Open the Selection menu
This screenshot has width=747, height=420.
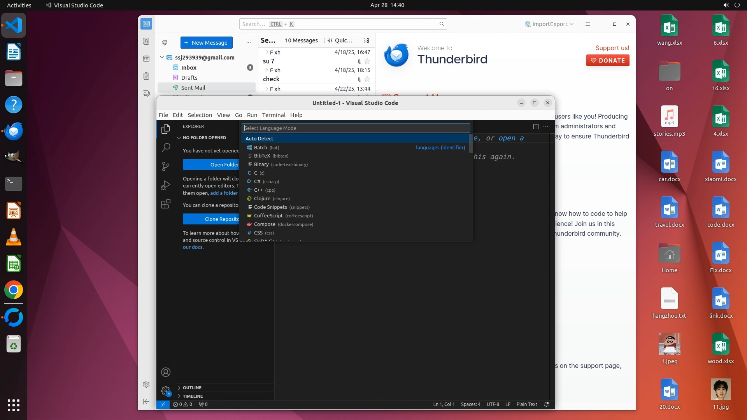[x=200, y=115]
